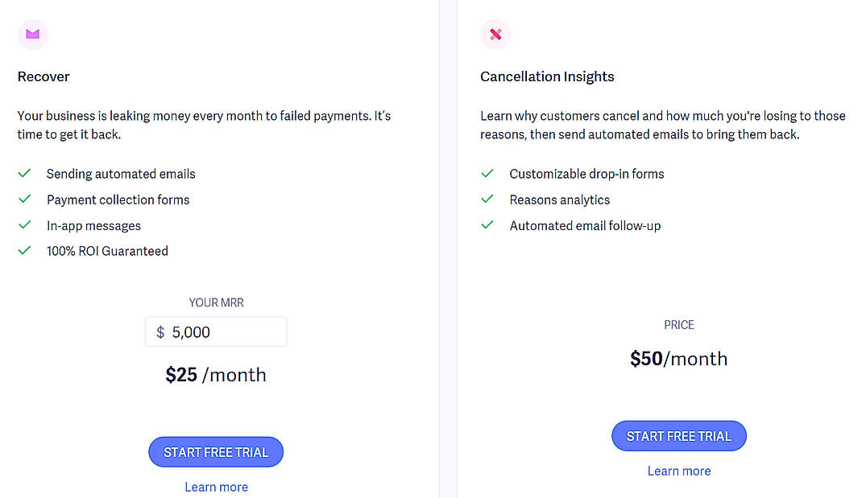This screenshot has height=498, width=862.
Task: Click the checkmark beside Customizable drop-in forms
Action: tap(487, 173)
